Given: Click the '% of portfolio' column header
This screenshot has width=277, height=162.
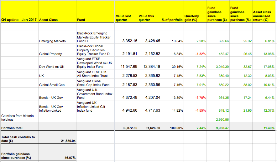Looking at the screenshot, I should point(172,20).
